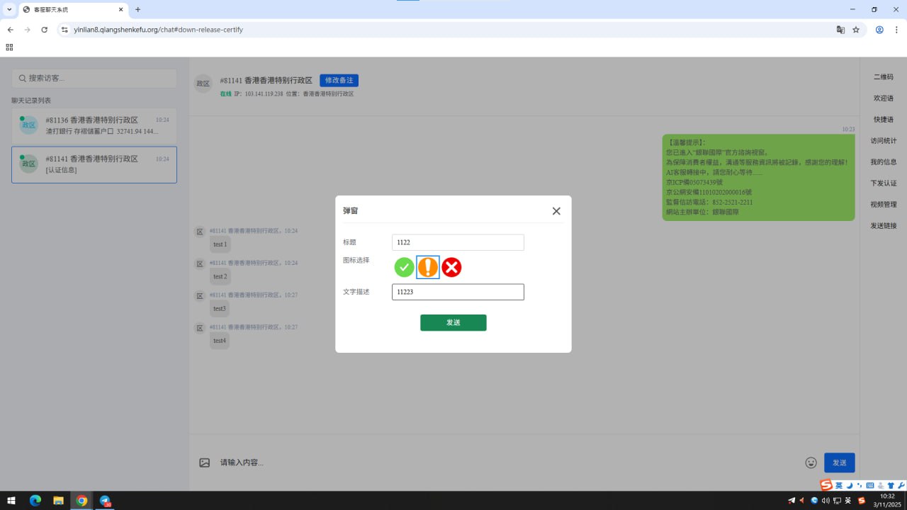Screen dimensions: 907x510
Task: Select the red X error icon
Action: [x=451, y=267]
